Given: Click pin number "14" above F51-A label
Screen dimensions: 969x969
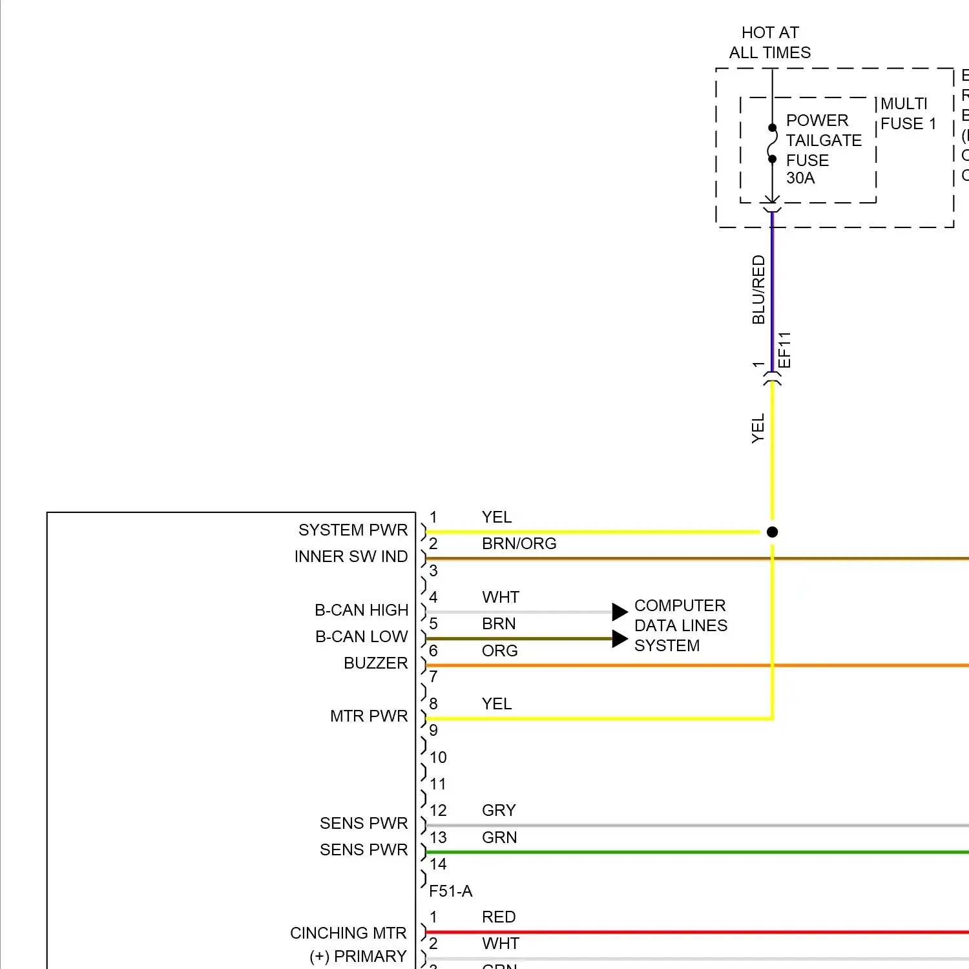Looking at the screenshot, I should (x=438, y=864).
